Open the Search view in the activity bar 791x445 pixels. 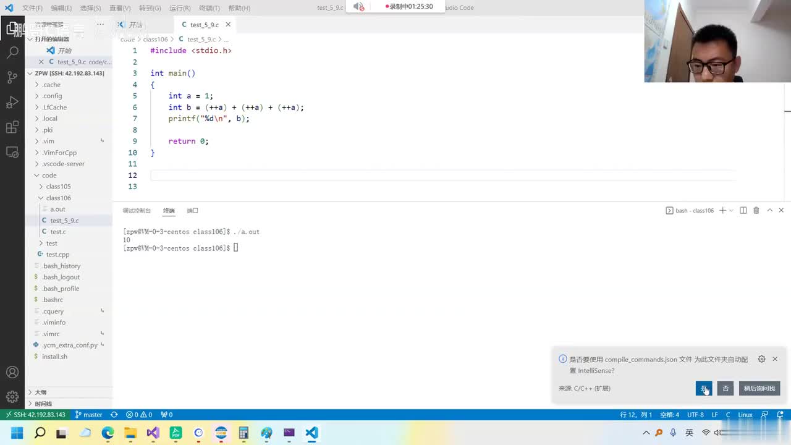click(12, 53)
